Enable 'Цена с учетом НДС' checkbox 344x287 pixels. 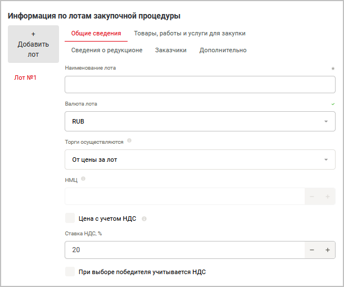[x=70, y=218]
